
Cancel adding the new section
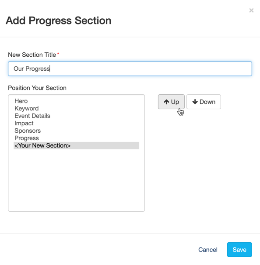pyautogui.click(x=208, y=250)
